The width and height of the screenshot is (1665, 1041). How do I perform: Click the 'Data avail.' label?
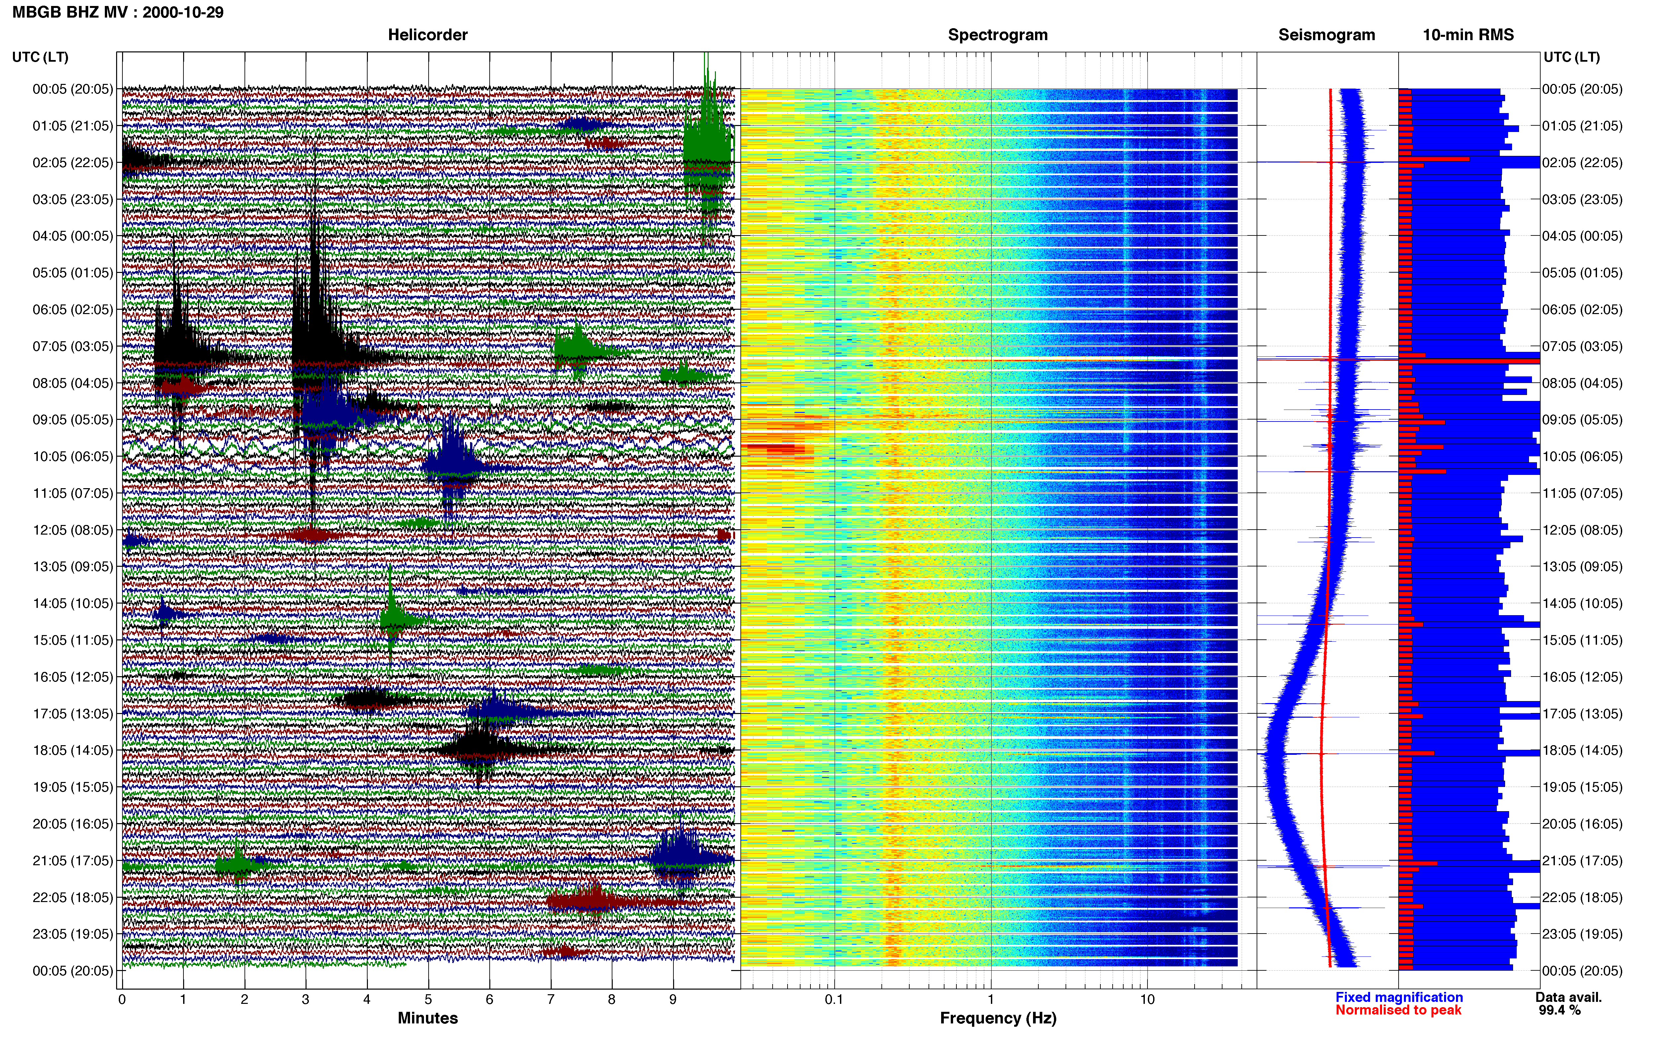pos(1568,997)
